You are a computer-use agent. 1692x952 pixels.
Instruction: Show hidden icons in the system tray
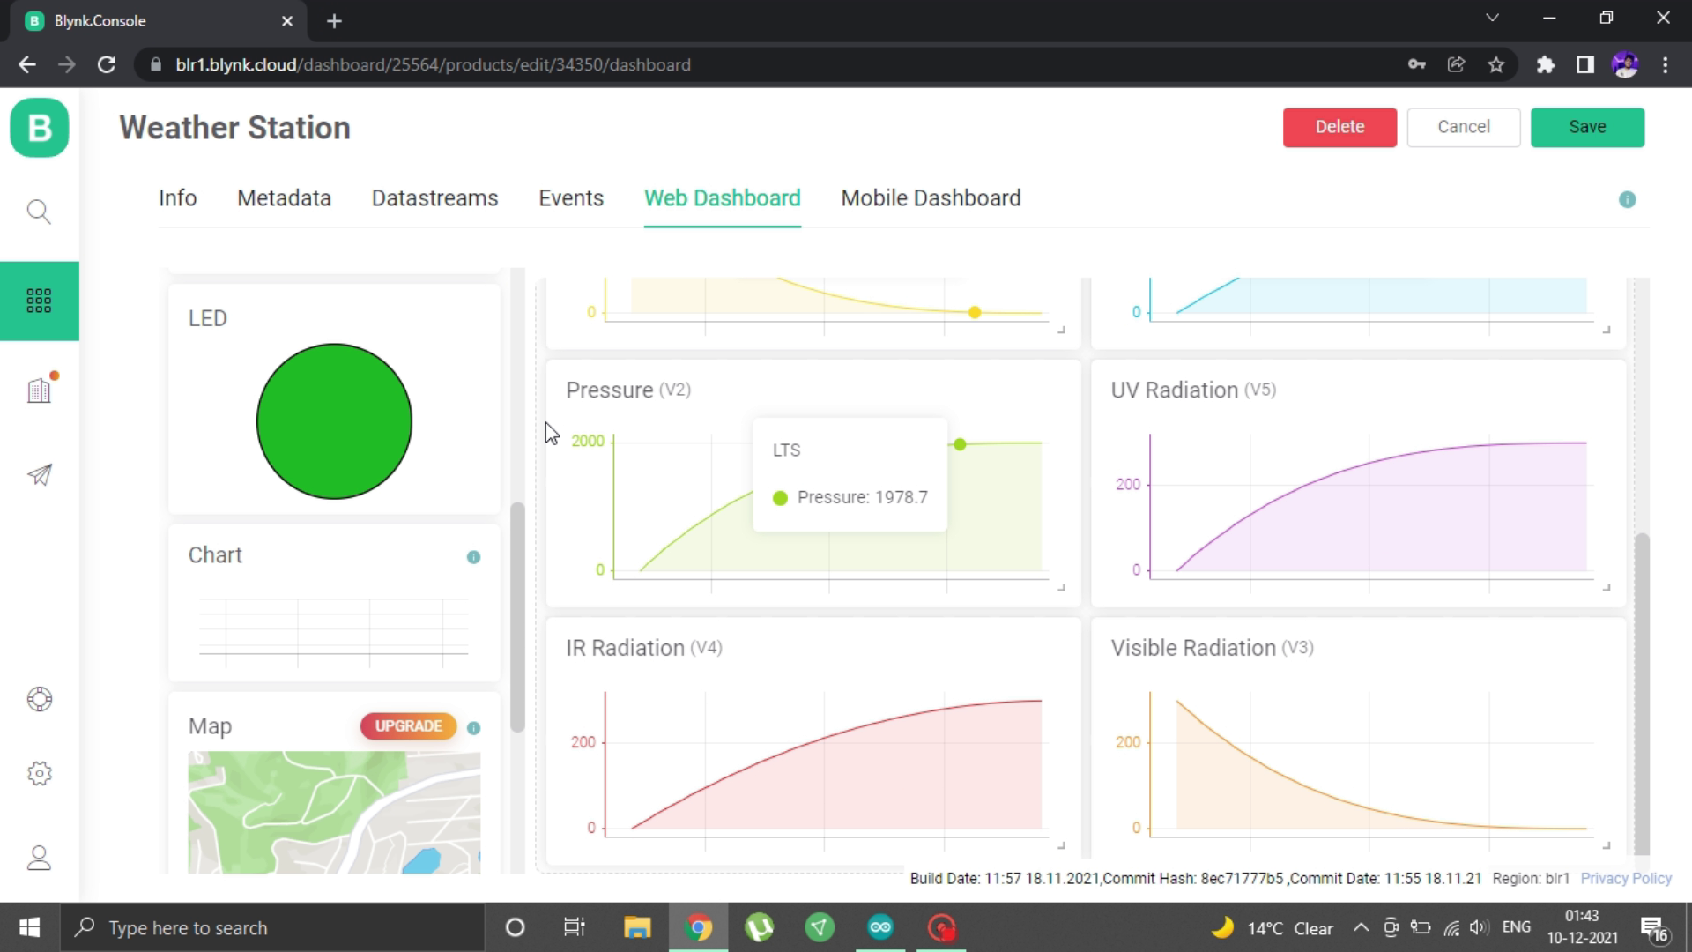click(x=1361, y=927)
